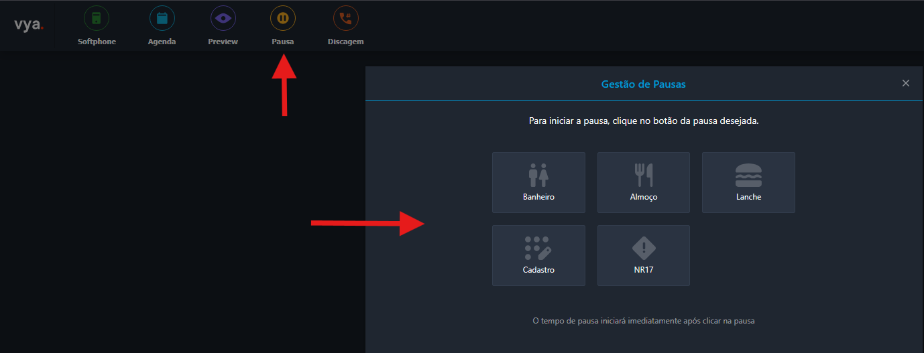Select the Preview text label
The height and width of the screenshot is (353, 924).
(223, 42)
